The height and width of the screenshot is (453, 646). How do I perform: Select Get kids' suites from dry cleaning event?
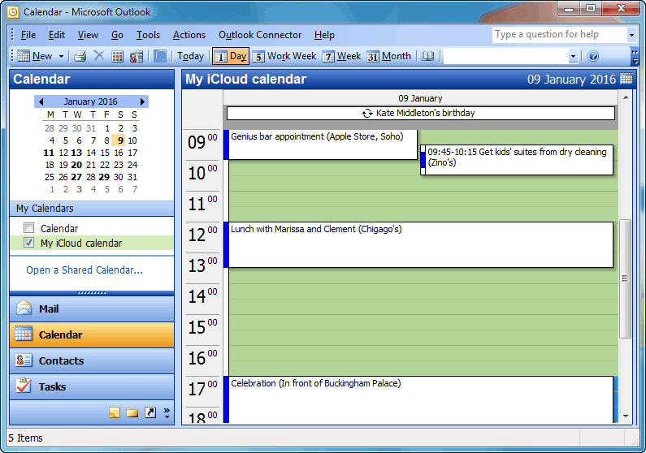(x=517, y=160)
